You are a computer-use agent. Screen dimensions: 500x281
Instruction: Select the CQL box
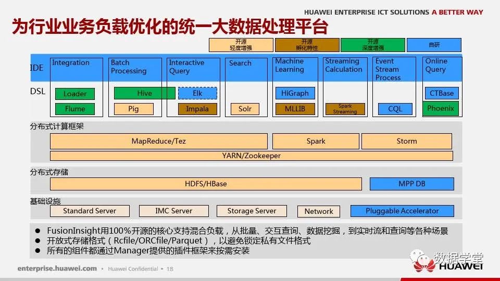pos(395,109)
